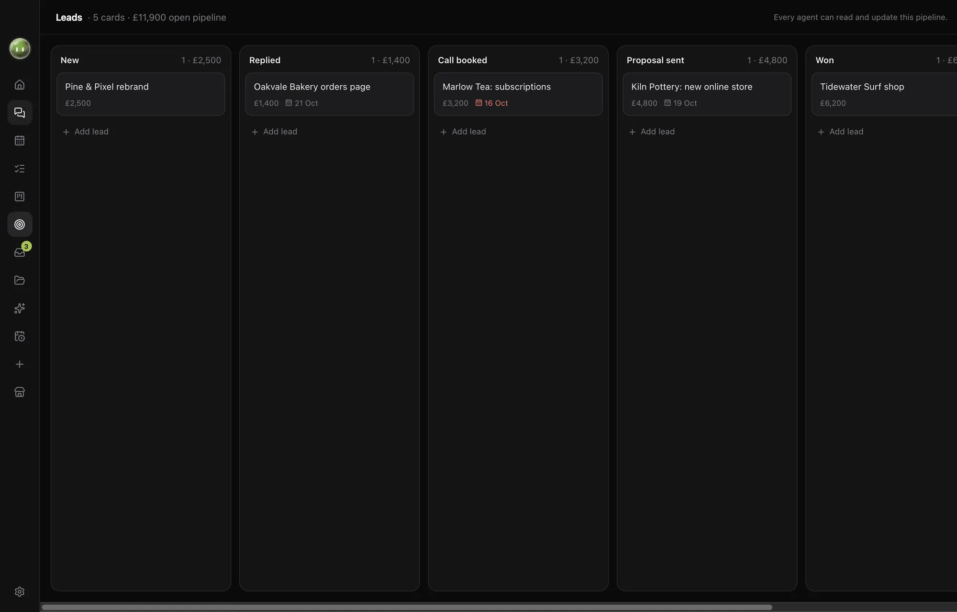Open the settings gear icon
957x612 pixels.
tap(20, 592)
